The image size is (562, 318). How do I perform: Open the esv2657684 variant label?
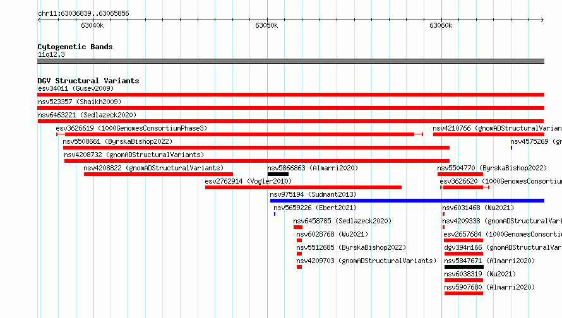[x=503, y=234]
